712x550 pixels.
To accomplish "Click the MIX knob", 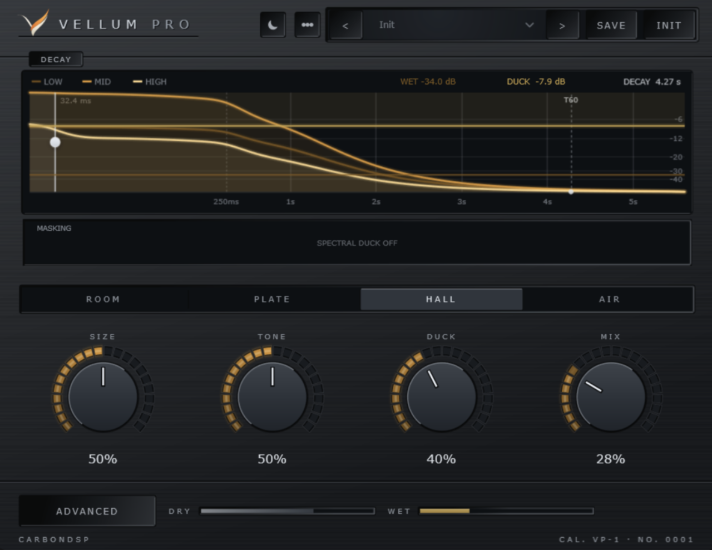I will [x=611, y=397].
